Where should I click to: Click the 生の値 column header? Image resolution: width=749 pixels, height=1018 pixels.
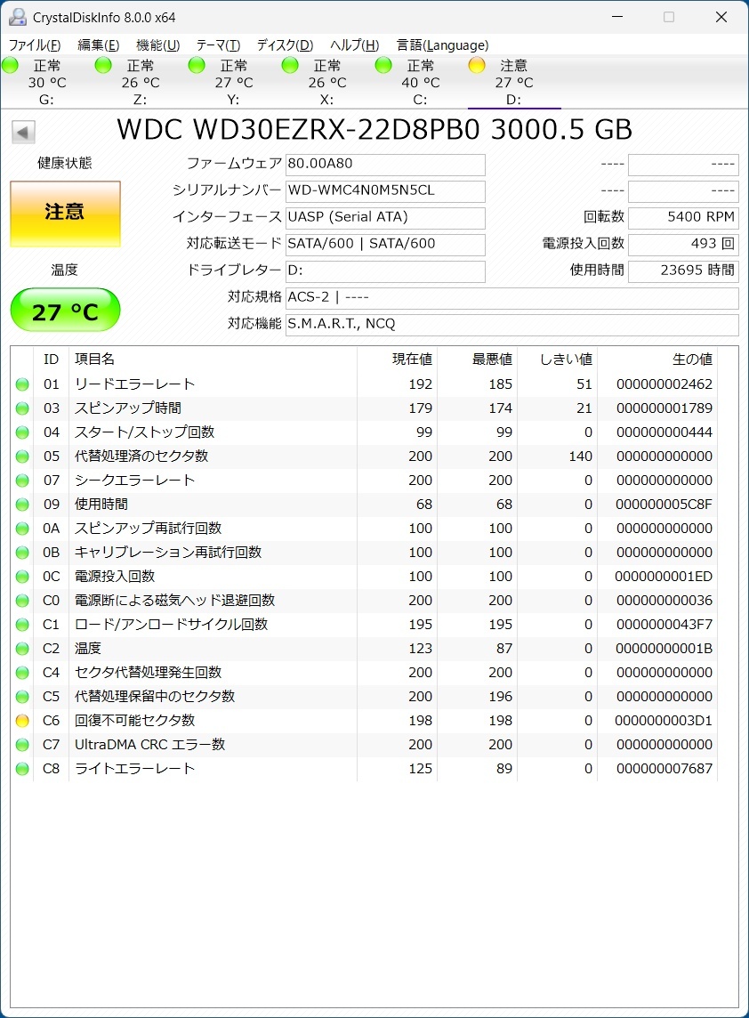[x=691, y=360]
